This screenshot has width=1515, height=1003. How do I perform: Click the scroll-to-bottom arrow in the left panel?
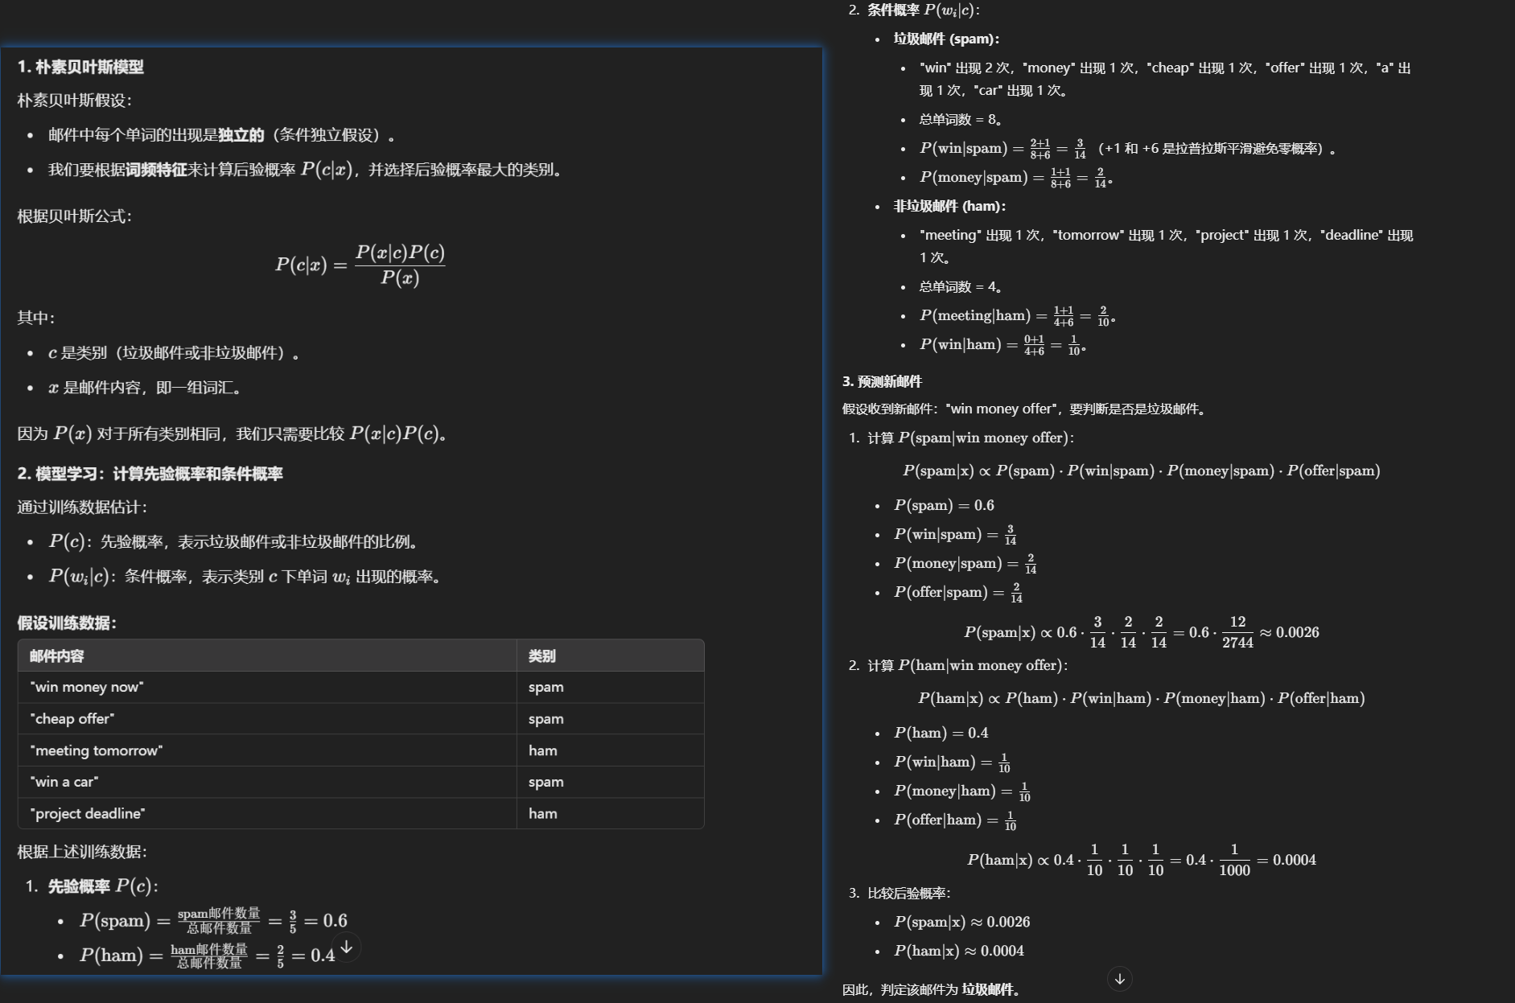(x=347, y=948)
